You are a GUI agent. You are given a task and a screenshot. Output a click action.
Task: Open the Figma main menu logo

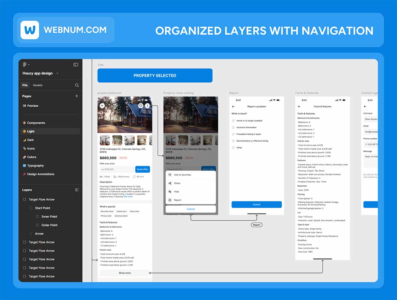[x=25, y=64]
